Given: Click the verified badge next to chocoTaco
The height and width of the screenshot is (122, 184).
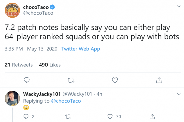Looking at the screenshot, I should [52, 7].
